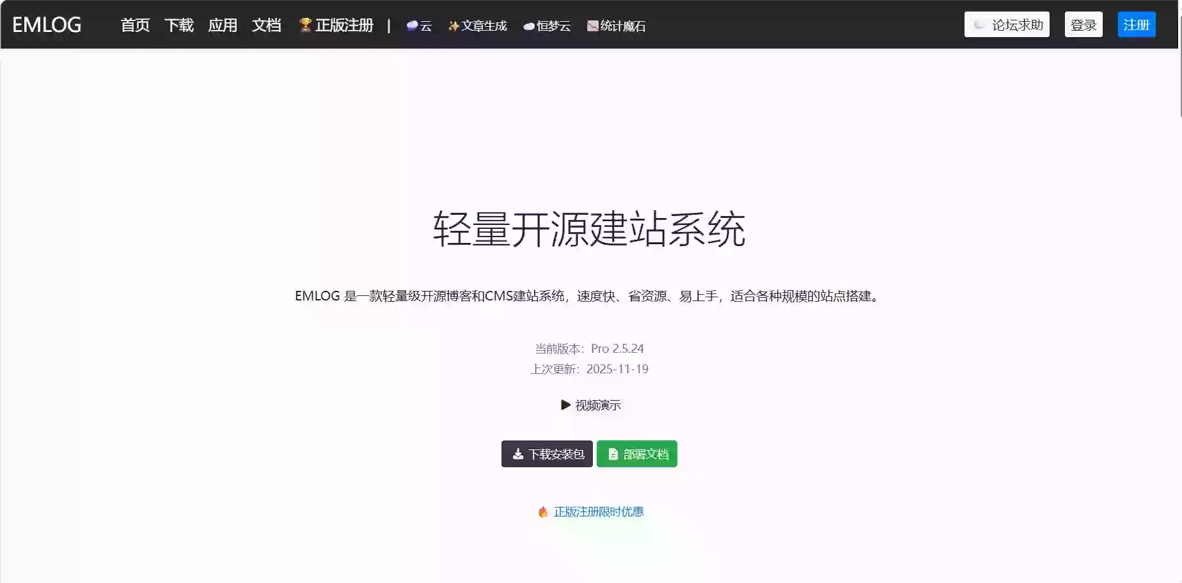Screen dimensions: 1182x583
Task: Click the flame icon before 正版注册限时优惠
Action: (543, 511)
